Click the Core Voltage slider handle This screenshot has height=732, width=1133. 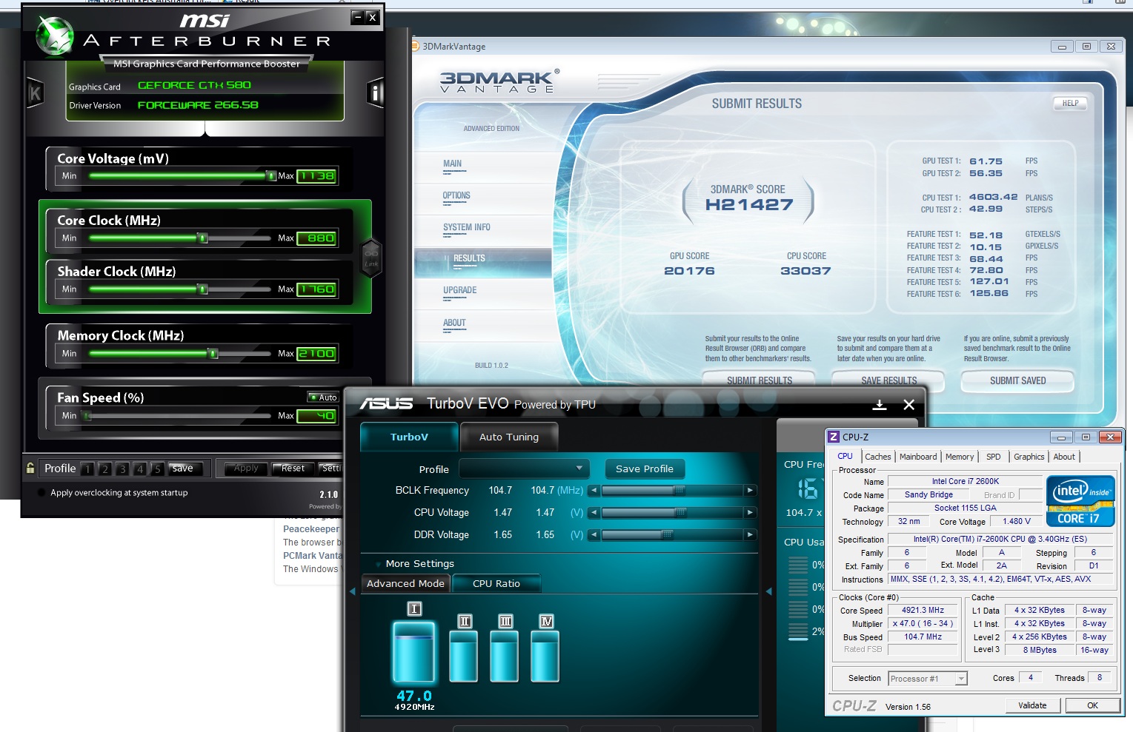click(270, 175)
